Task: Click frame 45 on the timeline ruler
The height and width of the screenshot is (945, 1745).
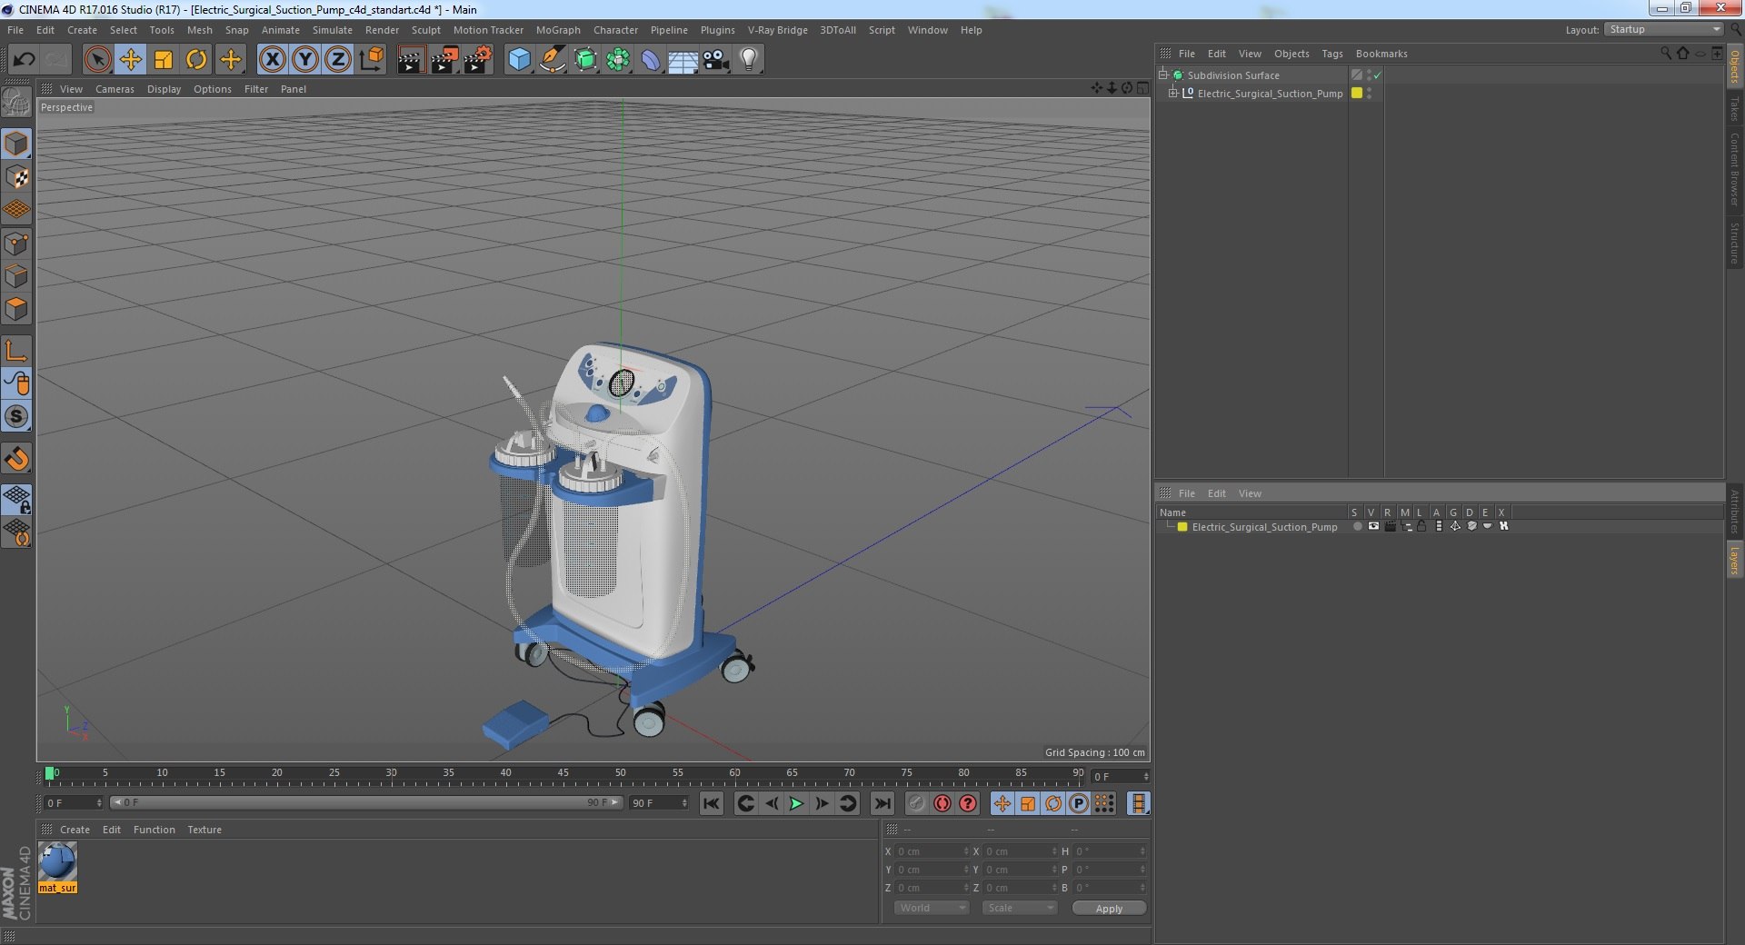Action: point(563,774)
